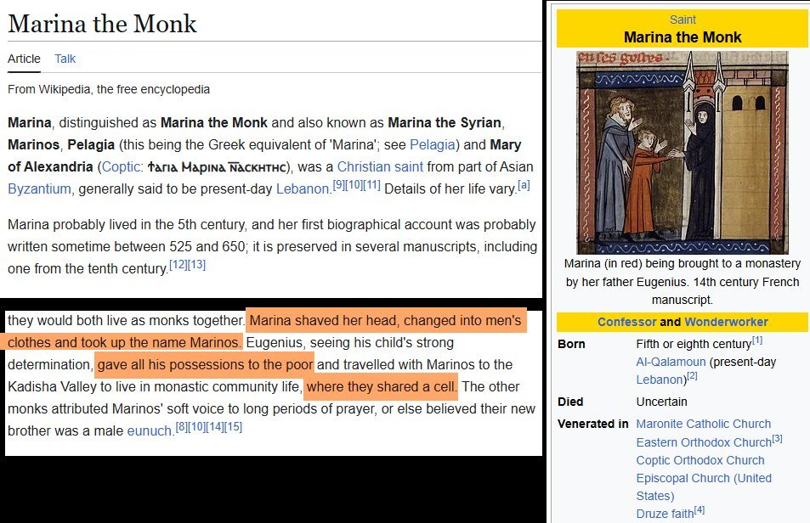Jump to citation [4] after Druze faith
Image resolution: width=810 pixels, height=523 pixels.
coord(700,509)
